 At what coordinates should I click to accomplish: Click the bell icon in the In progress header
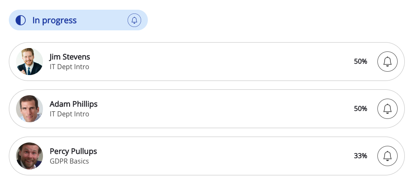tap(134, 20)
